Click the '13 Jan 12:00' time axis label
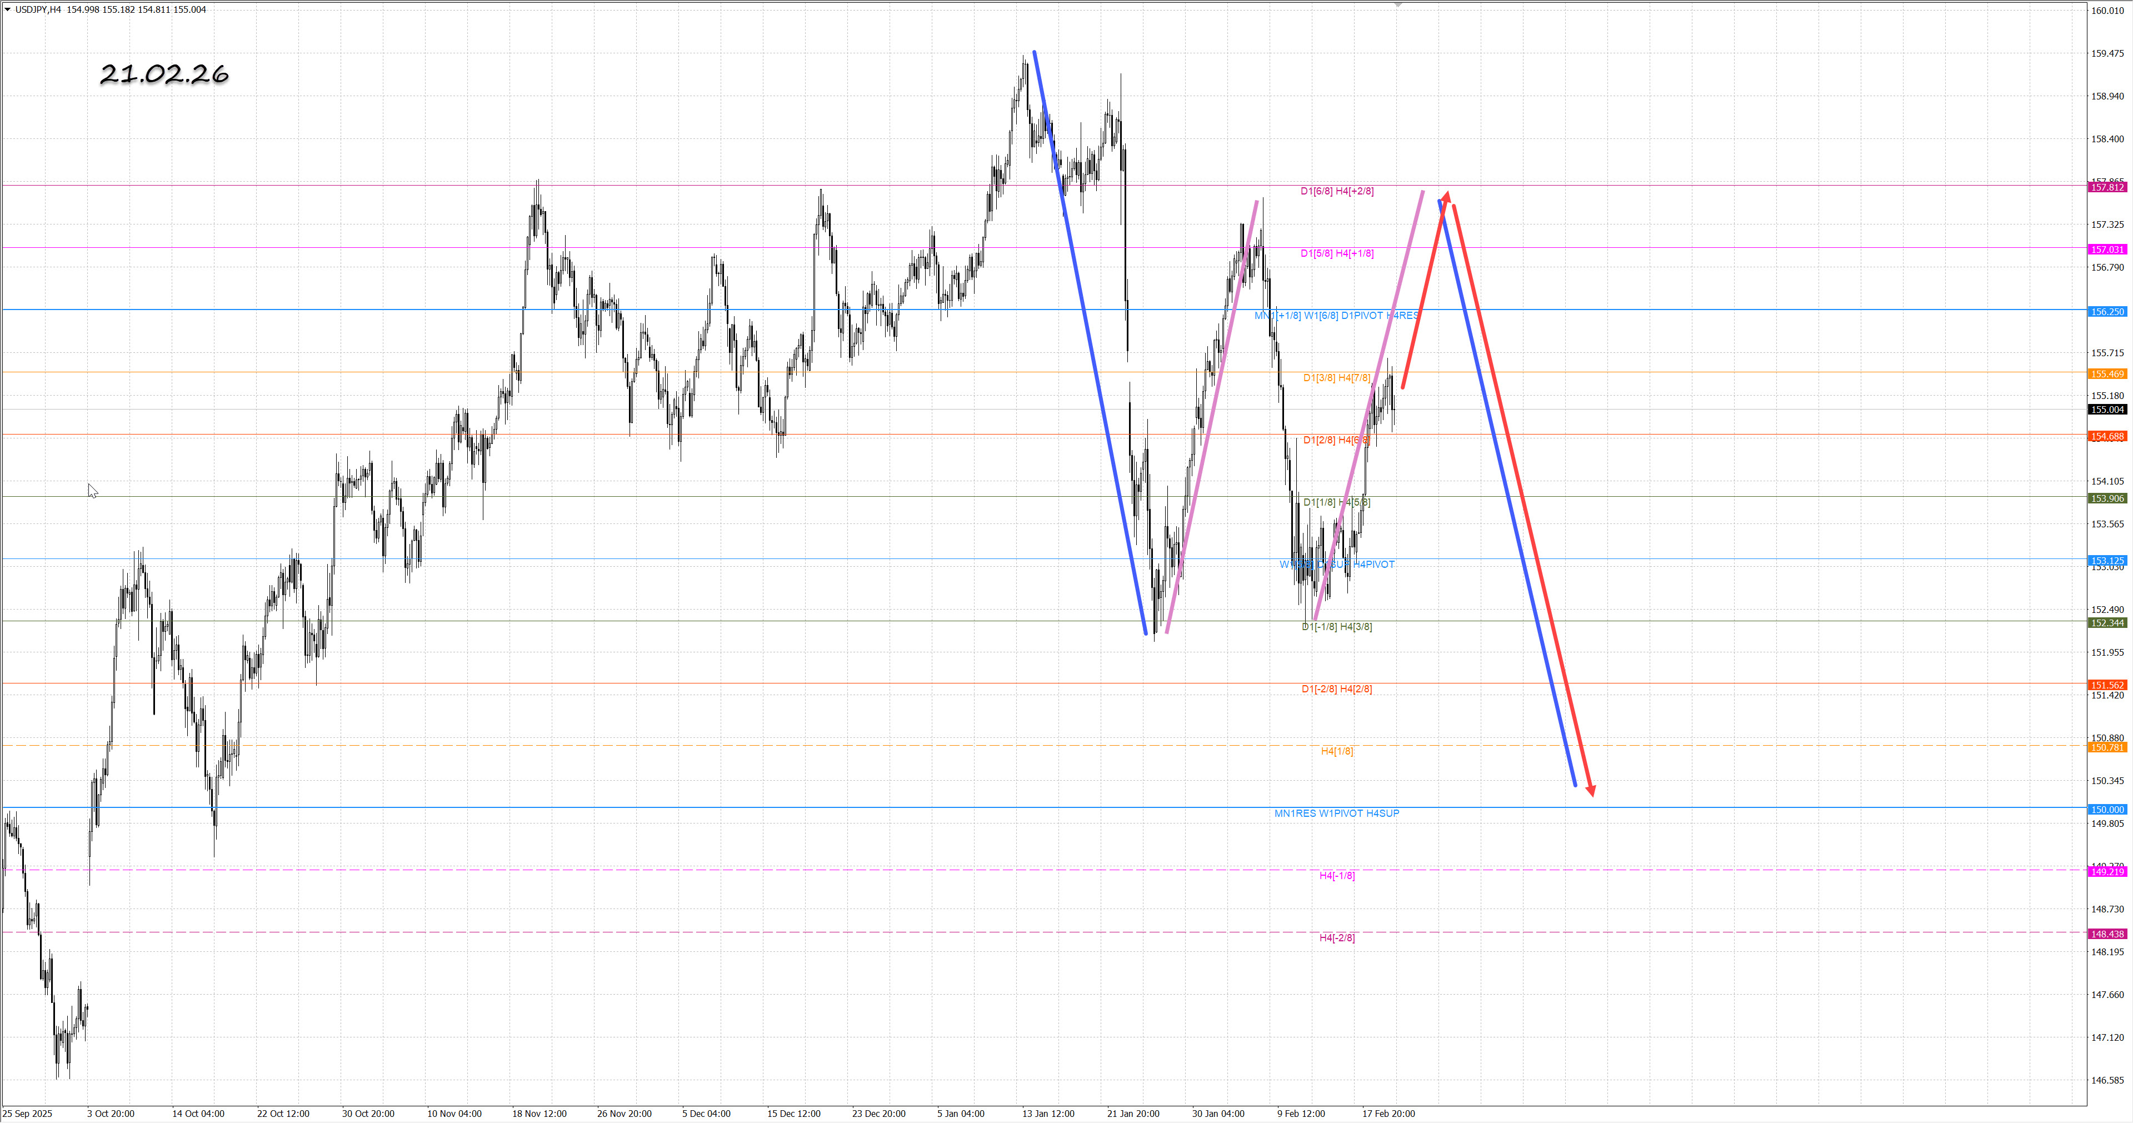 1047,1113
